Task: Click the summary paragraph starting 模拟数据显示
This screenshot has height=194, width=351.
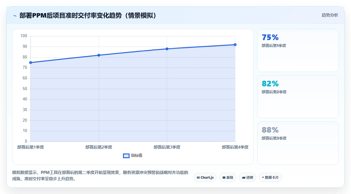Action: 100,176
